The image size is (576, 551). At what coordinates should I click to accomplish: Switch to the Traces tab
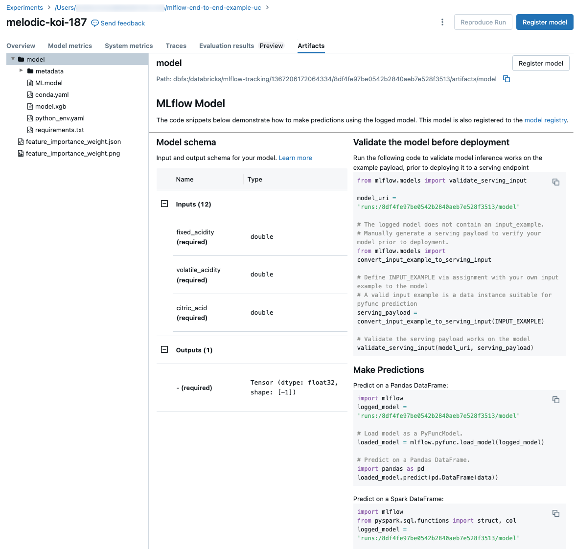click(x=176, y=46)
